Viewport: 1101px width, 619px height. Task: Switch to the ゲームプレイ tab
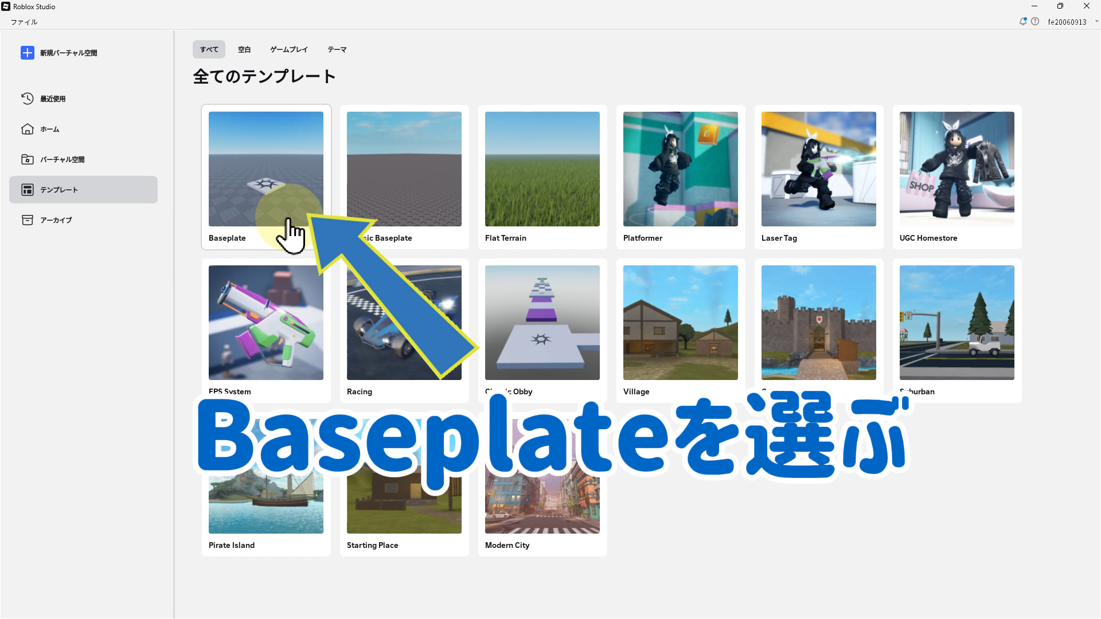tap(289, 49)
